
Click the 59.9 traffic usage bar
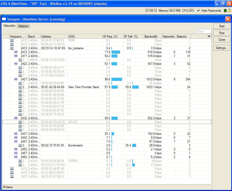point(135,87)
